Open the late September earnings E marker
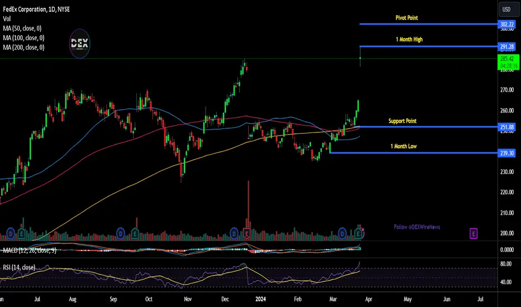 click(135, 234)
